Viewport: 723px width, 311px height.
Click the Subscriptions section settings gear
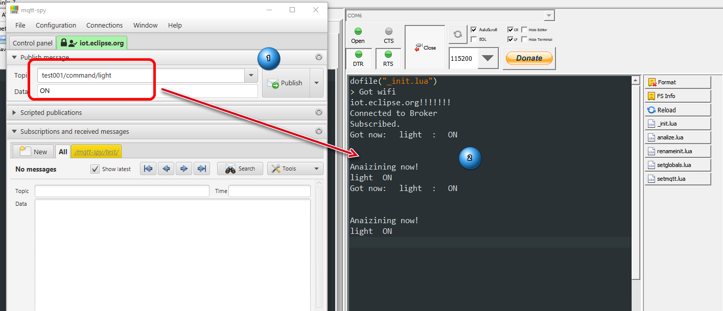coord(319,131)
